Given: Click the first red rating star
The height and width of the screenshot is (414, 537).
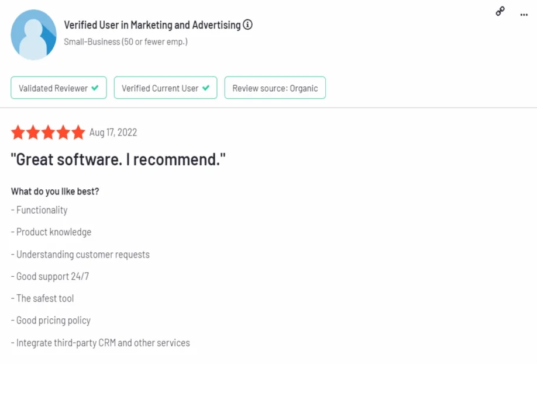Looking at the screenshot, I should click(x=18, y=133).
